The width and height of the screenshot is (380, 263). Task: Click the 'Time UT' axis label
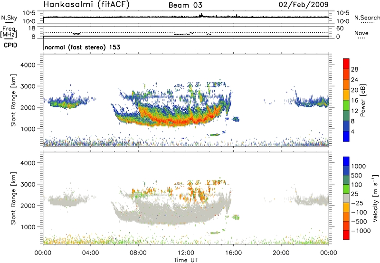click(186, 260)
